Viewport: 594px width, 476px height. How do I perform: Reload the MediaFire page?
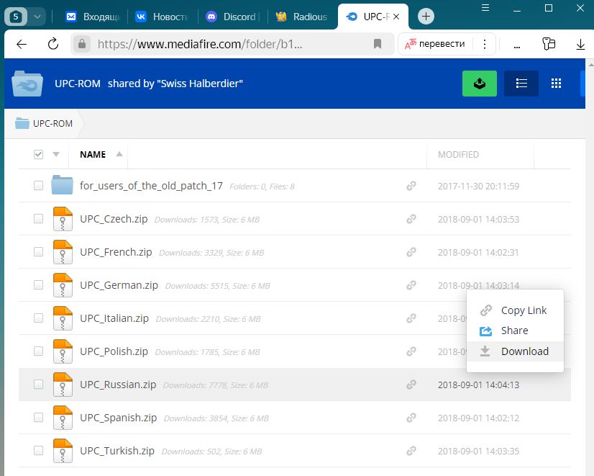[53, 44]
